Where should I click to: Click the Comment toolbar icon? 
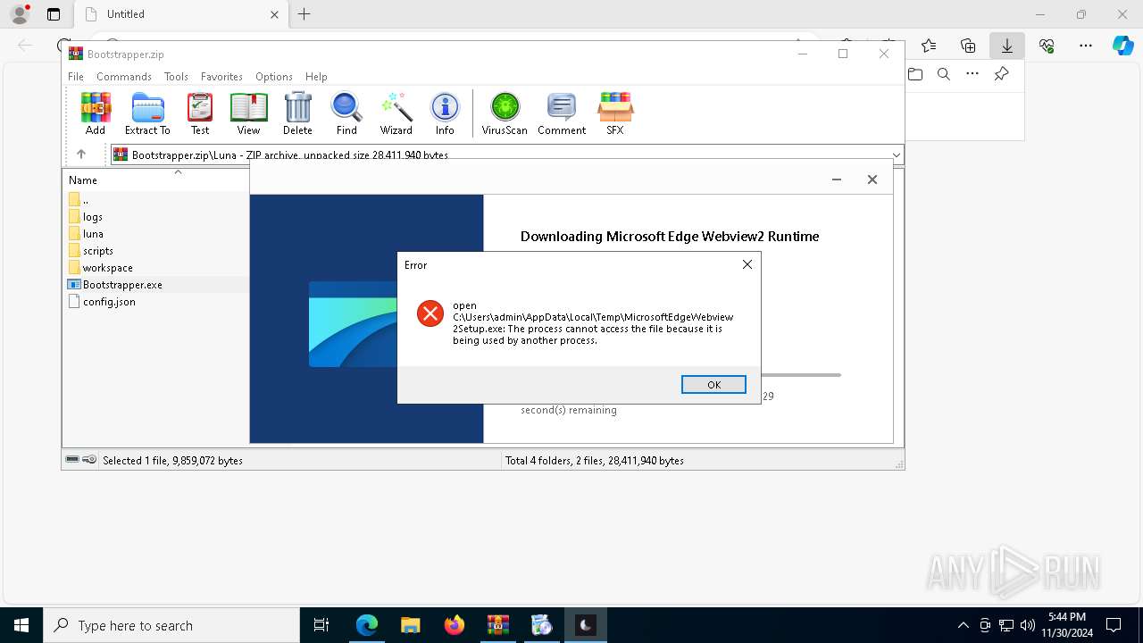coord(562,113)
